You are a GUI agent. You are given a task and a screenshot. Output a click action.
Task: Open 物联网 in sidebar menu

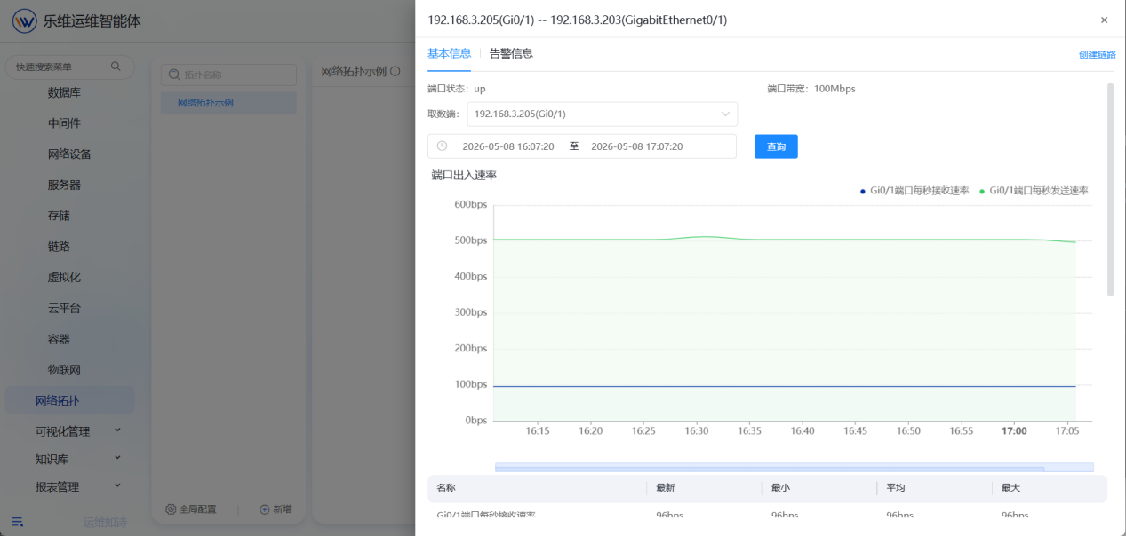point(64,370)
